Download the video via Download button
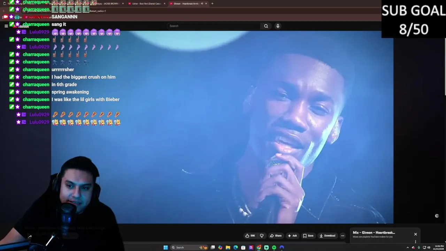The image size is (446, 251). pyautogui.click(x=327, y=236)
